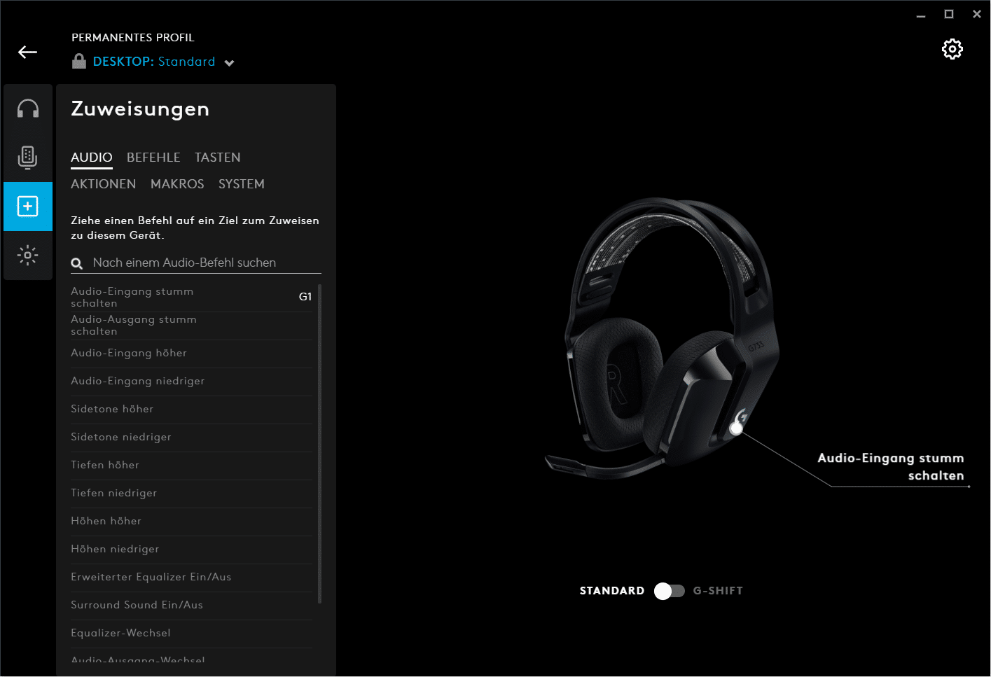The image size is (991, 677).
Task: Click the profile lock icon
Action: [79, 61]
